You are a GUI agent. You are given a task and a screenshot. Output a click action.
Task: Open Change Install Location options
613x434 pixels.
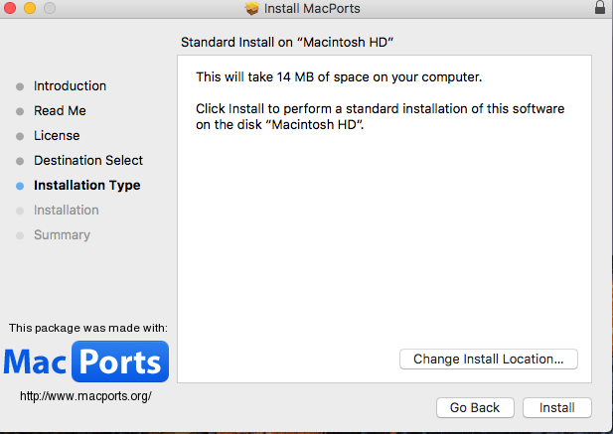click(x=488, y=359)
